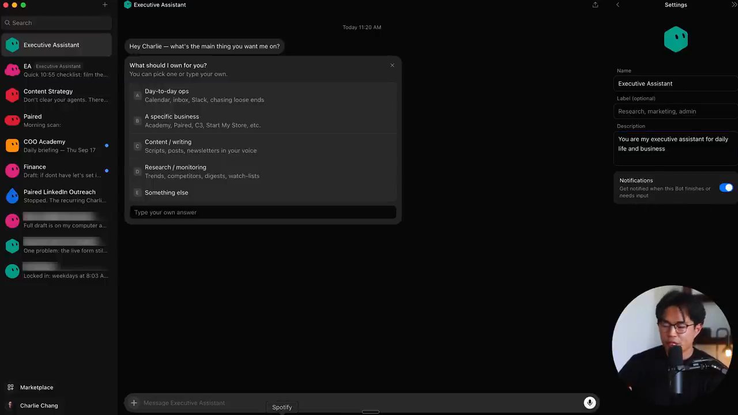
Task: Go back with the Settings chevron arrow
Action: [618, 5]
